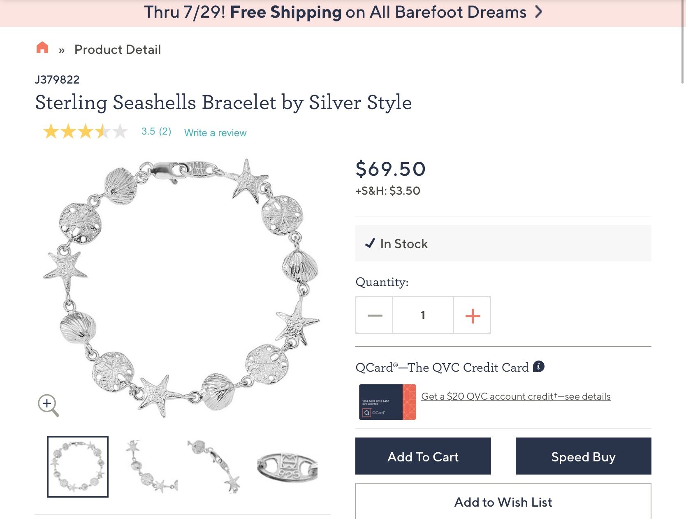Image resolution: width=686 pixels, height=519 pixels.
Task: View the second bracelet close-up thumbnail
Action: pyautogui.click(x=152, y=466)
